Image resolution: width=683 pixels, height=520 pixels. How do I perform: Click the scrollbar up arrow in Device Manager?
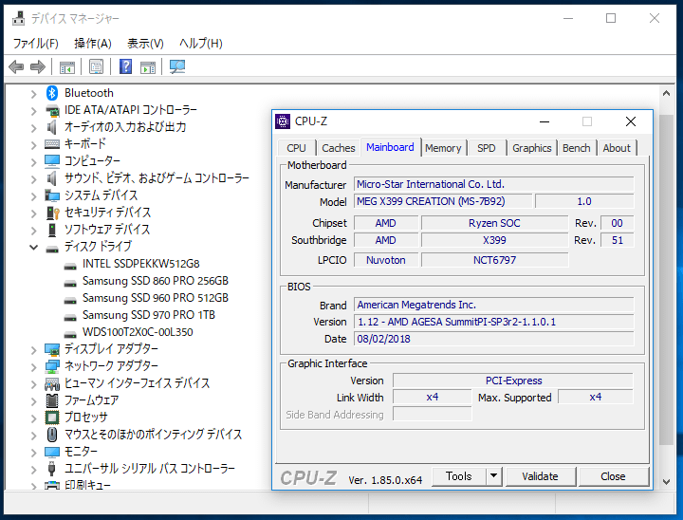point(666,93)
